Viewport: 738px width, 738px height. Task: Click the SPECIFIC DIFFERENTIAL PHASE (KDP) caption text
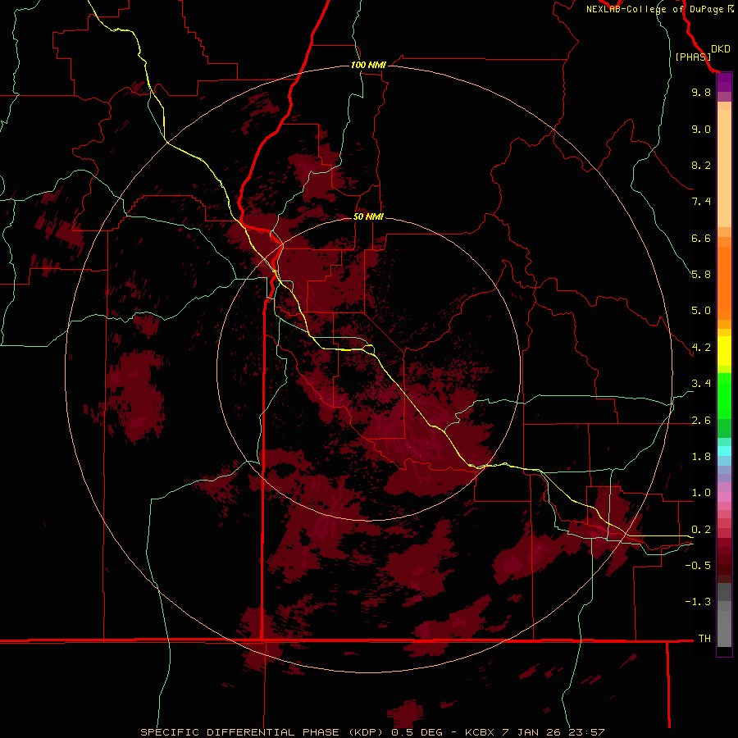pyautogui.click(x=260, y=732)
